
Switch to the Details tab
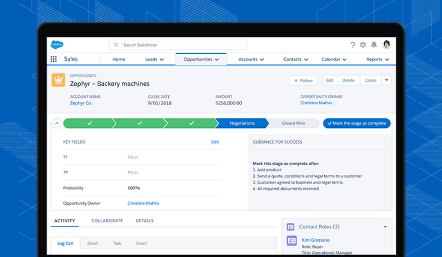point(144,221)
